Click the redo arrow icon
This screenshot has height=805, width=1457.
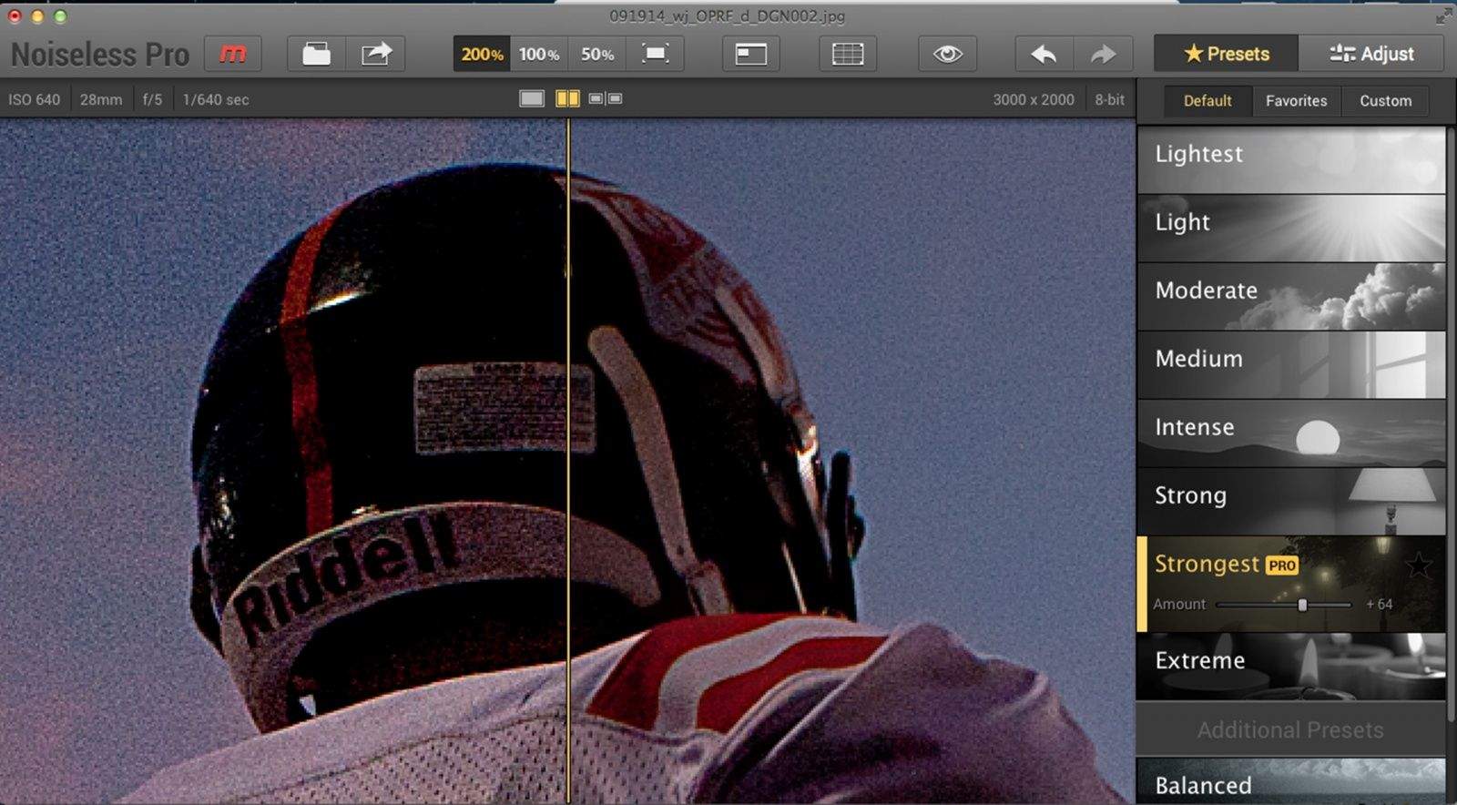coord(1103,54)
